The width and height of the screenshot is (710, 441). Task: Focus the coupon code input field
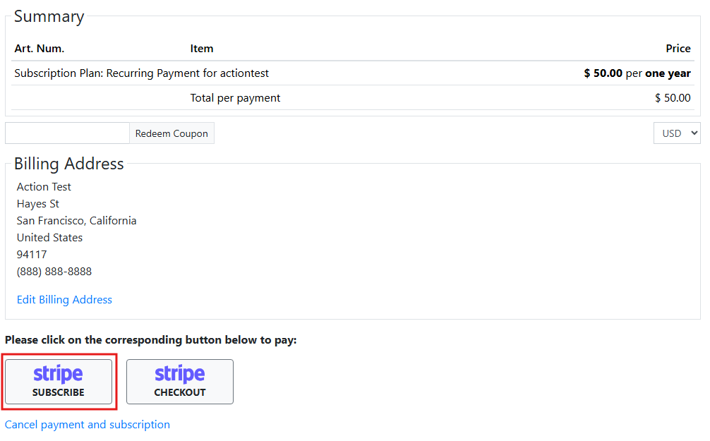(67, 133)
